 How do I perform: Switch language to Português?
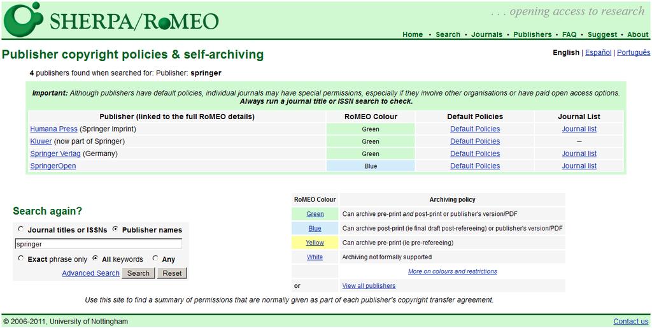pos(634,52)
